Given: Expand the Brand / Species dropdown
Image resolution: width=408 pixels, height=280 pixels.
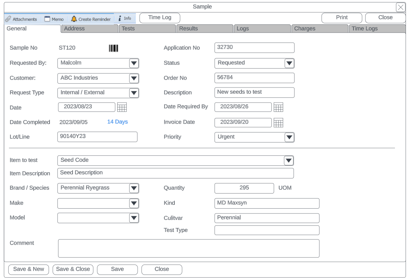Looking at the screenshot, I should [134, 188].
